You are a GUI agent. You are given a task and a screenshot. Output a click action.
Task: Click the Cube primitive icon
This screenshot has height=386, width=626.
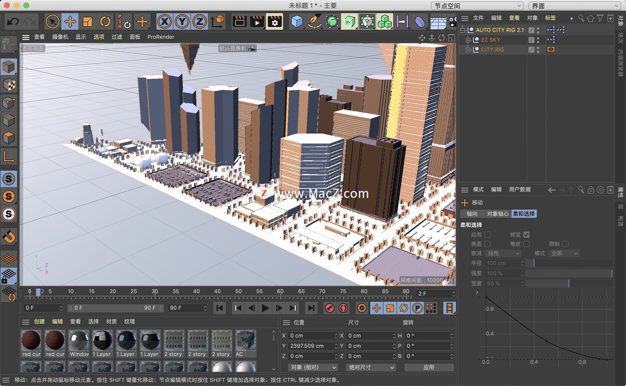pyautogui.click(x=297, y=22)
